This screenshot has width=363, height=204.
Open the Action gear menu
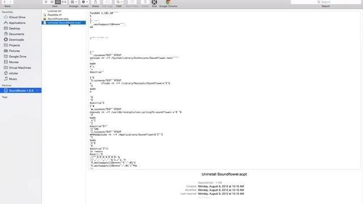click(x=85, y=2)
